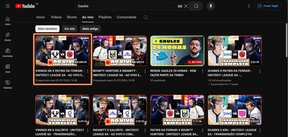Open the on-screen keyboard icon in search
This screenshot has height=137, width=288.
[x=180, y=6]
